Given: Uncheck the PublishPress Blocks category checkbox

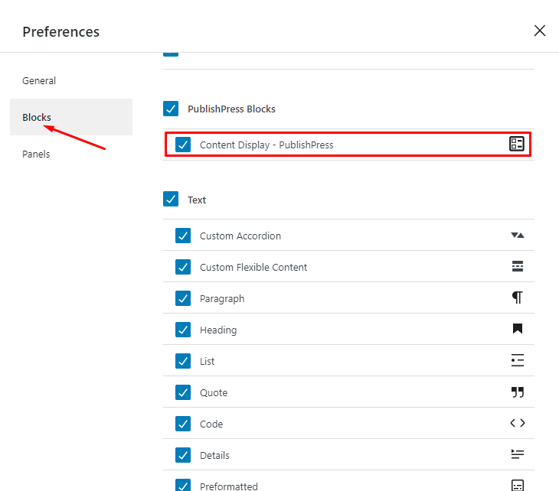Looking at the screenshot, I should tap(171, 109).
